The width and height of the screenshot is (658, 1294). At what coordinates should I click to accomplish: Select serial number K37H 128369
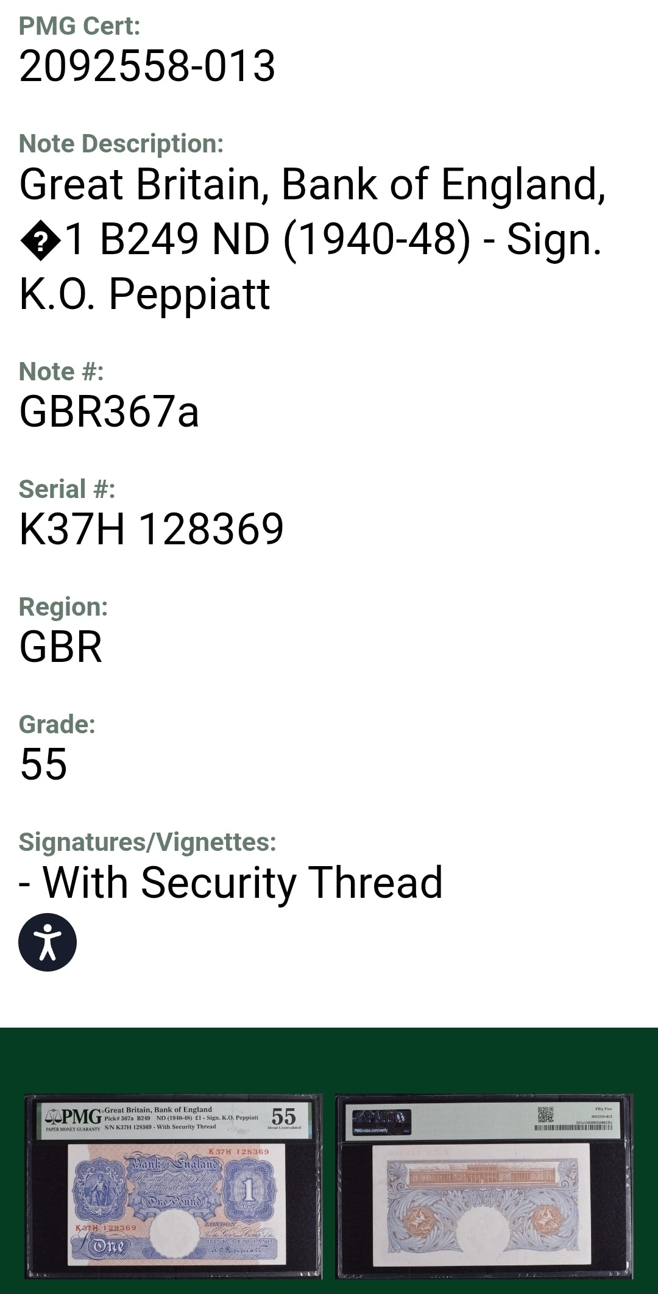point(152,529)
